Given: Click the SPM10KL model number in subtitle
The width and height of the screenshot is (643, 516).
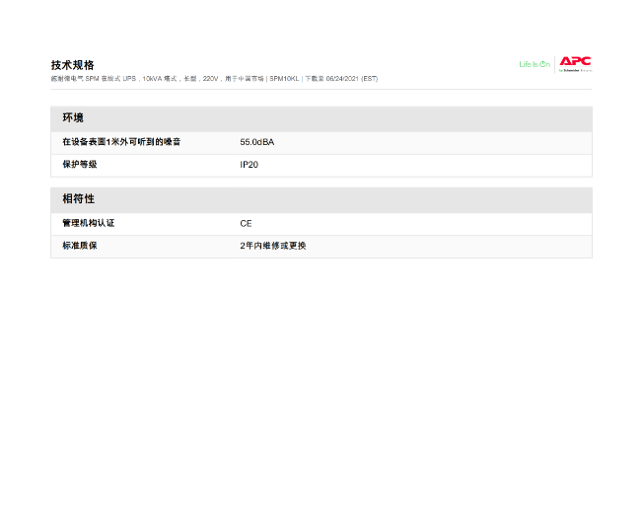Looking at the screenshot, I should point(284,79).
